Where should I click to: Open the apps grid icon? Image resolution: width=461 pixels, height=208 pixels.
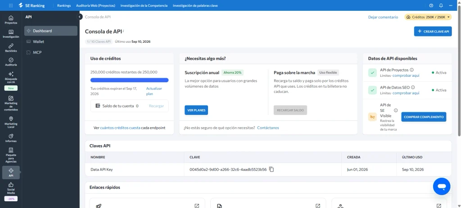click(x=11, y=5)
